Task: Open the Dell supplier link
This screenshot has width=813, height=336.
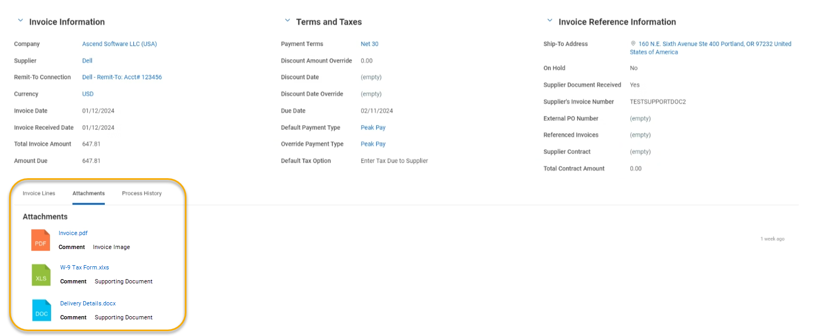Action: tap(87, 61)
